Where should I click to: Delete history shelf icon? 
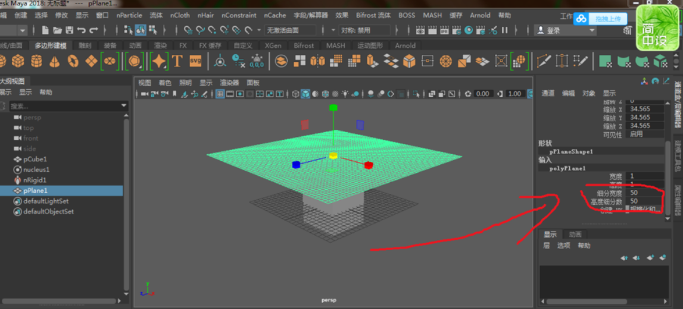[x=238, y=61]
